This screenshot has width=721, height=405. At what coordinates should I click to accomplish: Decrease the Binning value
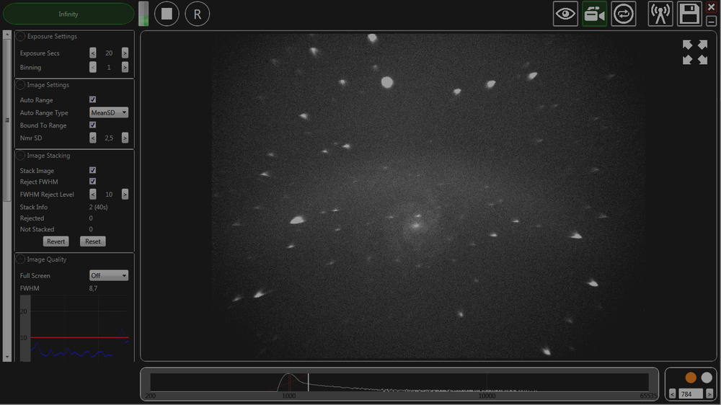(93, 67)
